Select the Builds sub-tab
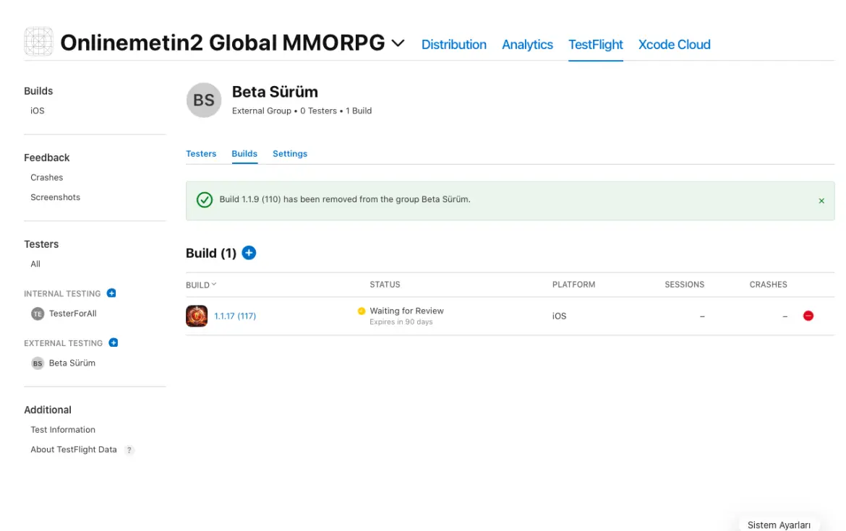846x531 pixels. (244, 154)
